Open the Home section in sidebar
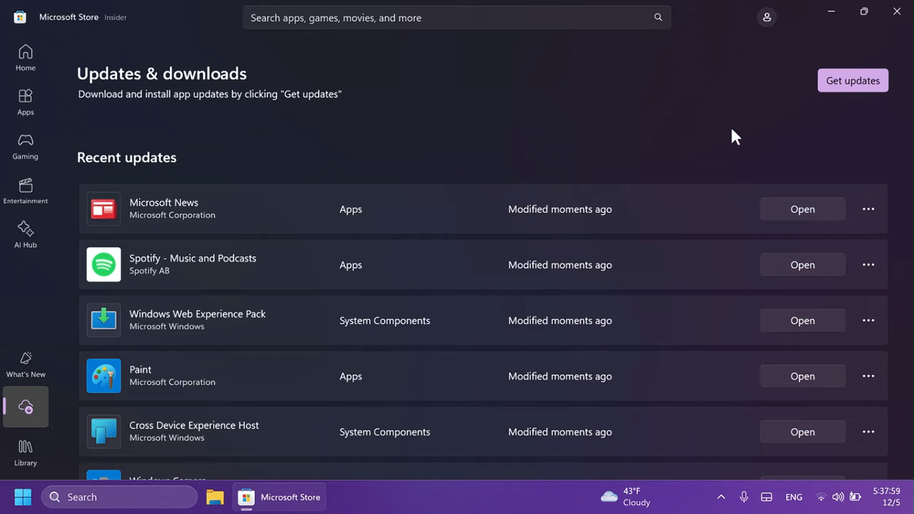 [x=25, y=58]
